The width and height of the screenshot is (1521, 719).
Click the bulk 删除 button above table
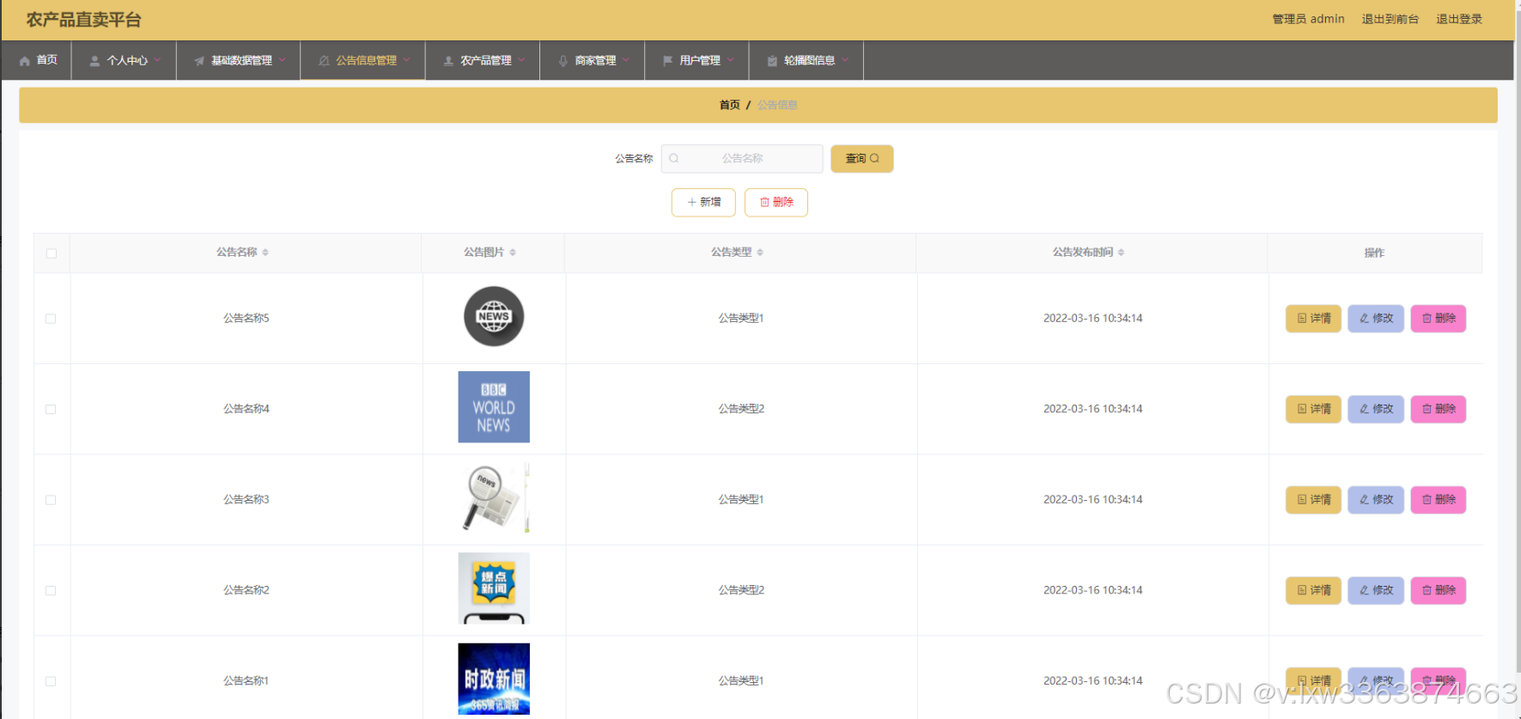point(776,202)
